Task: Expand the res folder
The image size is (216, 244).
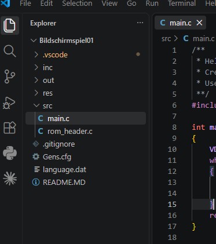Action: (x=36, y=93)
